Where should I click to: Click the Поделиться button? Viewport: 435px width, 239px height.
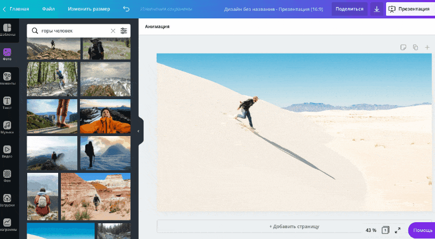350,9
